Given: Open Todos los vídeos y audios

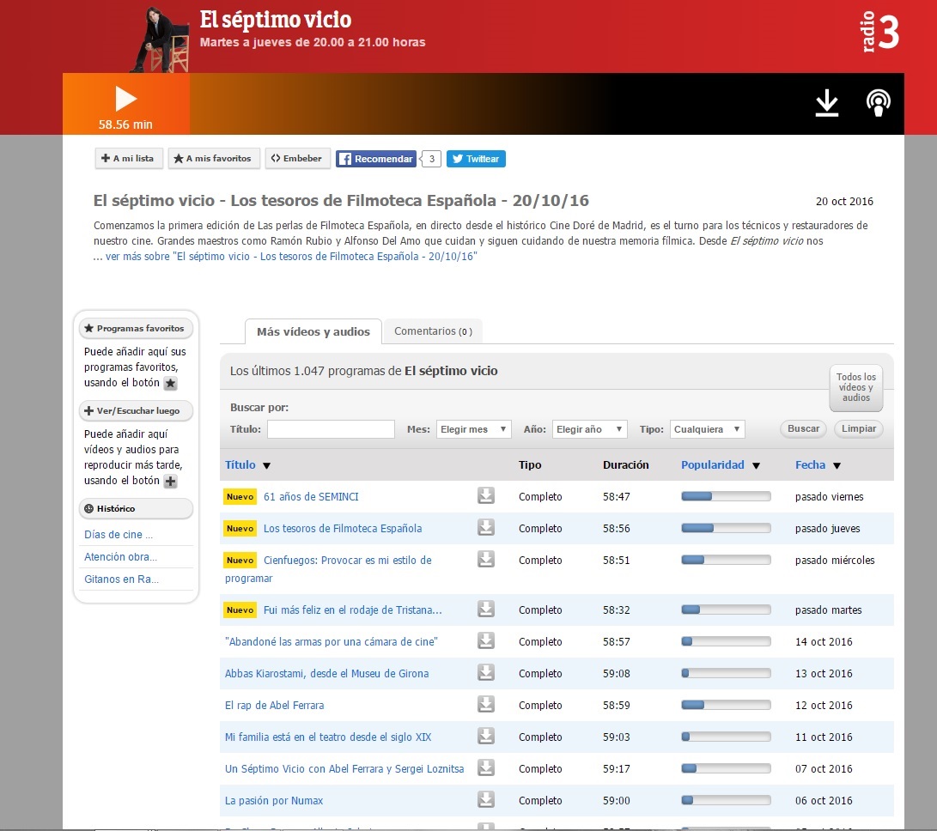Looking at the screenshot, I should pos(855,387).
